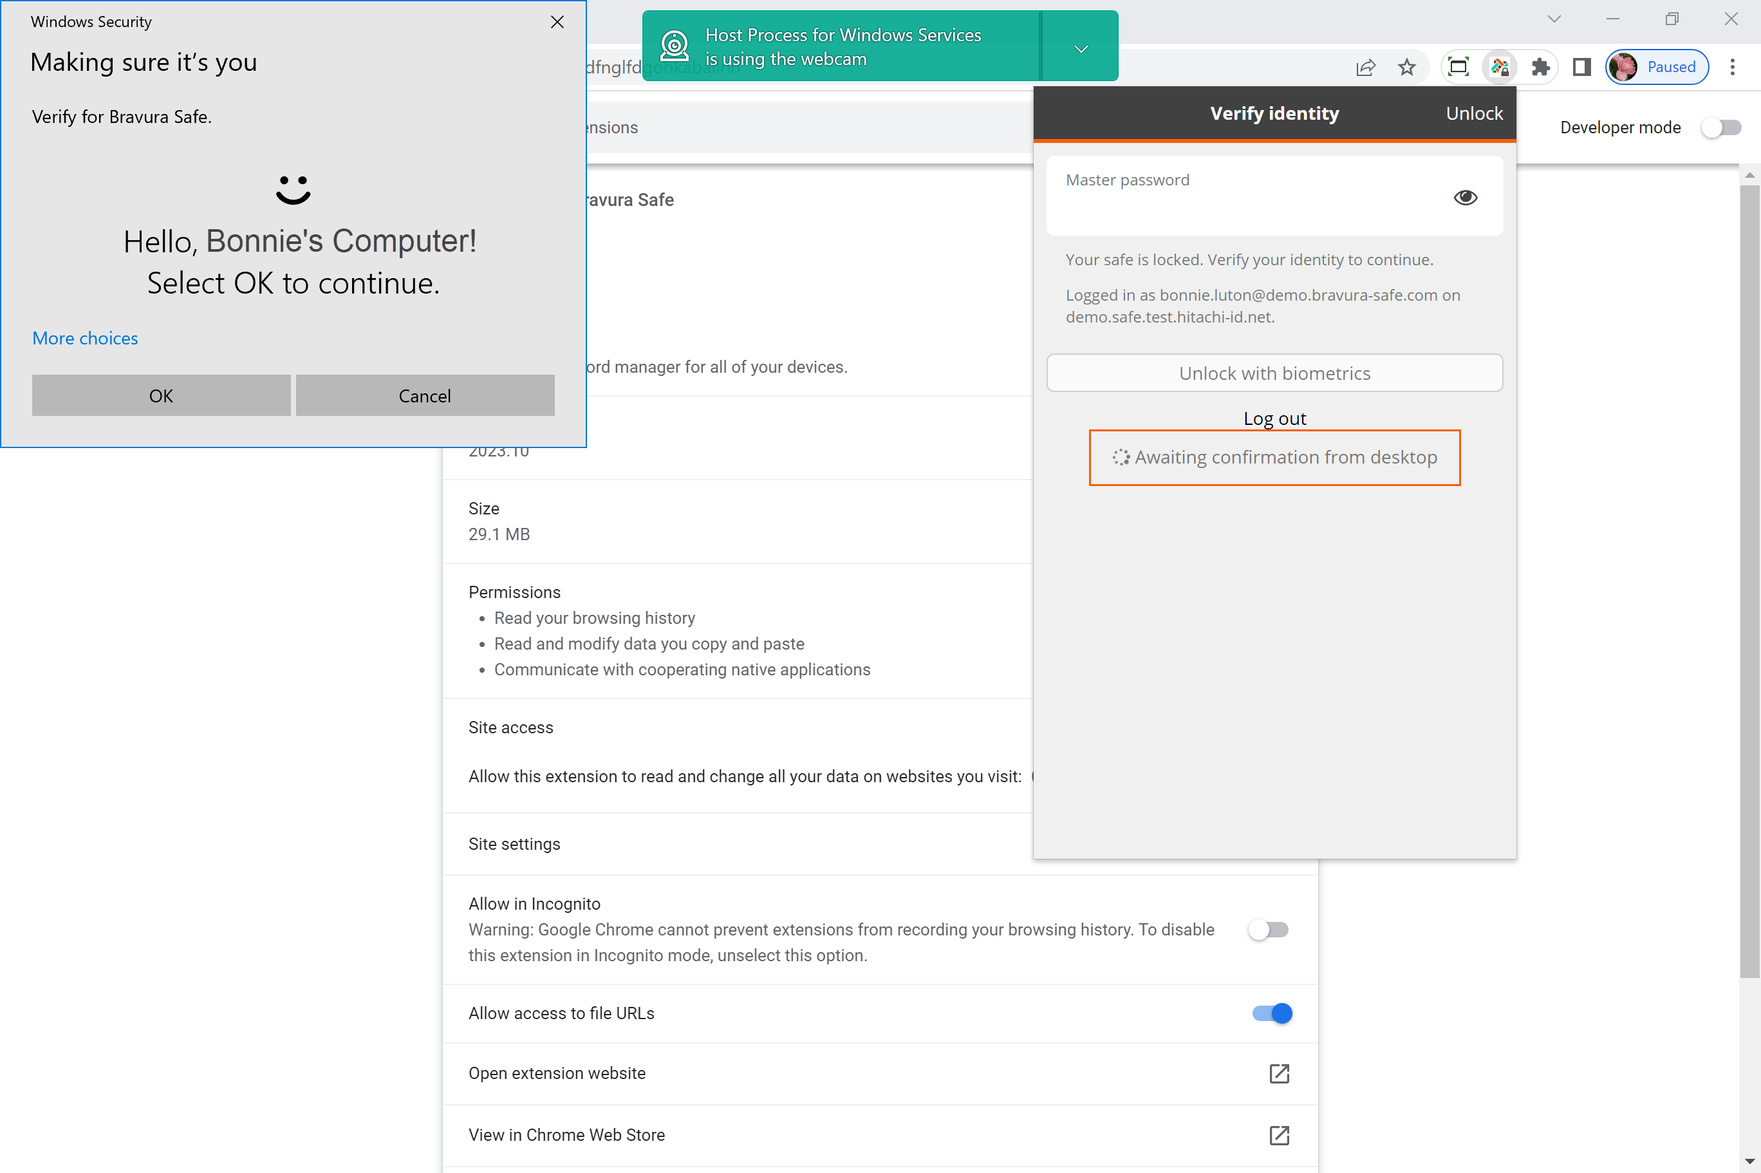Open Chrome three-dot menu
Image resolution: width=1761 pixels, height=1173 pixels.
pyautogui.click(x=1733, y=68)
